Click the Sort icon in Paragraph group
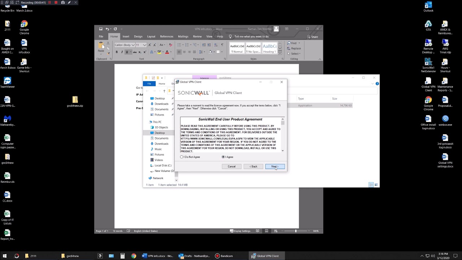The image size is (462, 260). 216,45
